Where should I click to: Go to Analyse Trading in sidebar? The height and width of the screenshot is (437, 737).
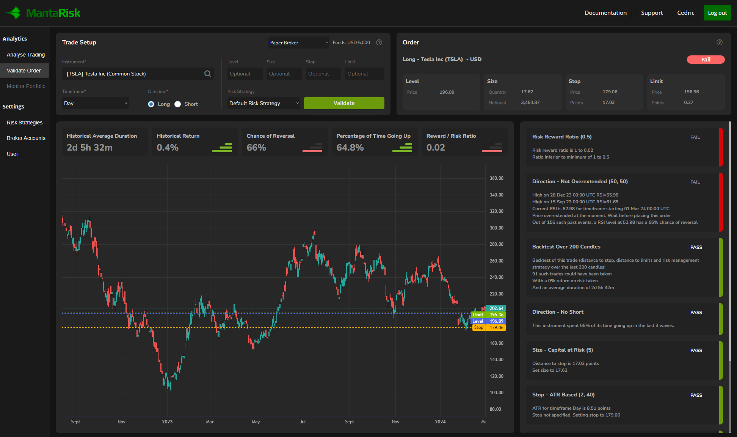(x=26, y=55)
